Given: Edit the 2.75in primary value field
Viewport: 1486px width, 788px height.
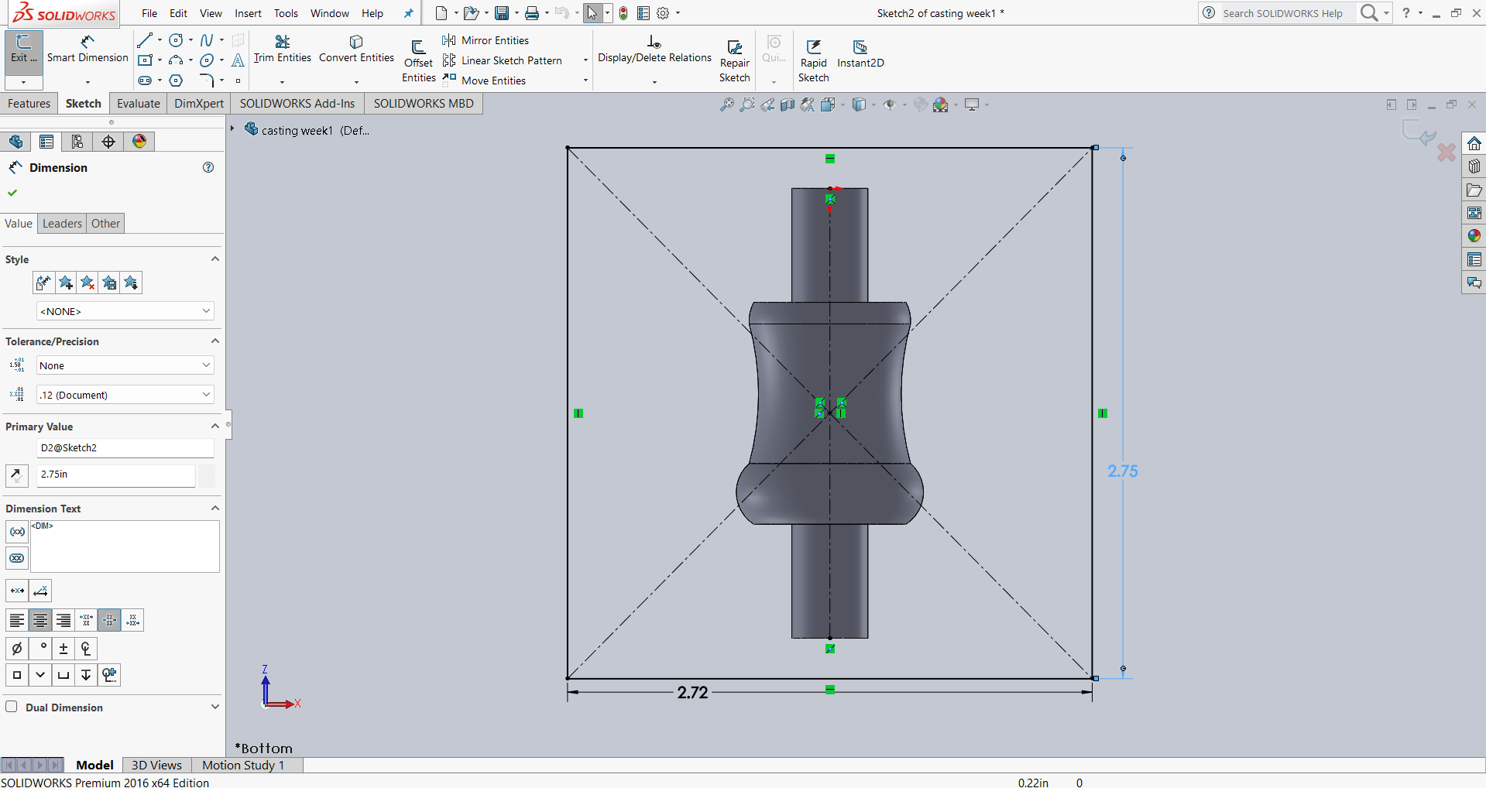Looking at the screenshot, I should 116,475.
